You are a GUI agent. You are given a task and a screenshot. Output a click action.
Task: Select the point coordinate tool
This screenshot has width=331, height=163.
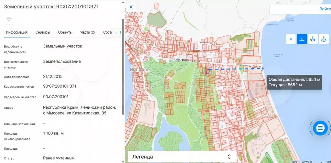click(291, 39)
